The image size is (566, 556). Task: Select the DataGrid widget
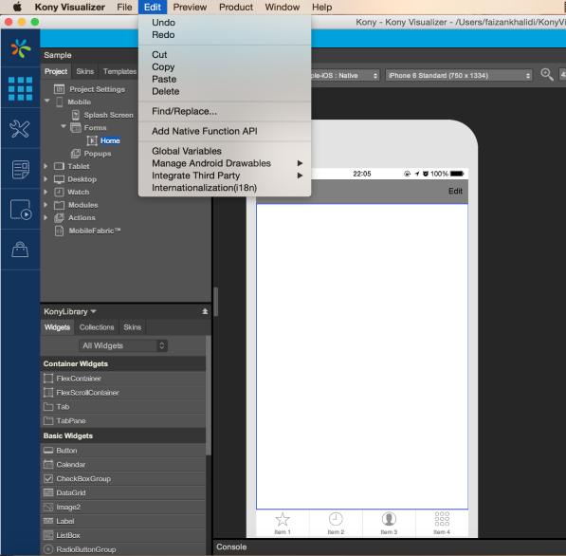coord(123,492)
